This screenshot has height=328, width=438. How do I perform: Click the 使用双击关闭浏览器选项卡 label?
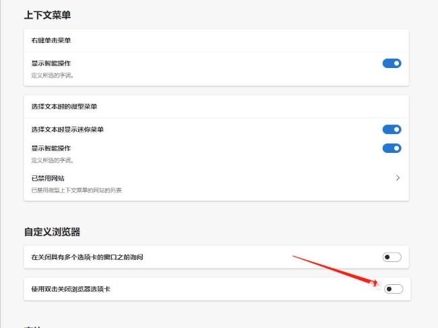(70, 289)
